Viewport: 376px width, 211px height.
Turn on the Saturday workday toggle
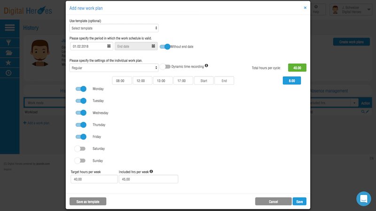pos(80,149)
